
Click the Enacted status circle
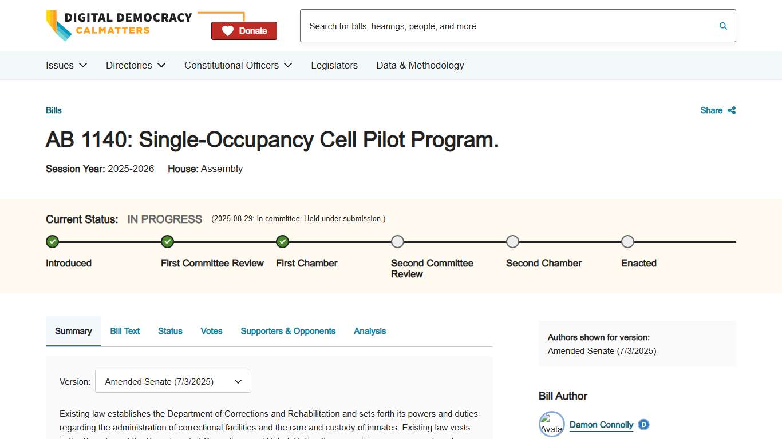click(x=627, y=241)
